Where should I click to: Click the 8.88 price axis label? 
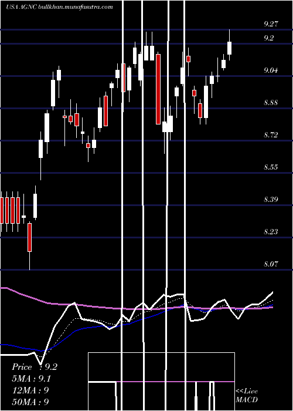pyautogui.click(x=271, y=103)
